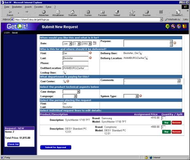Open the calendar icon next to Date
190x160 pixels.
click(x=95, y=43)
